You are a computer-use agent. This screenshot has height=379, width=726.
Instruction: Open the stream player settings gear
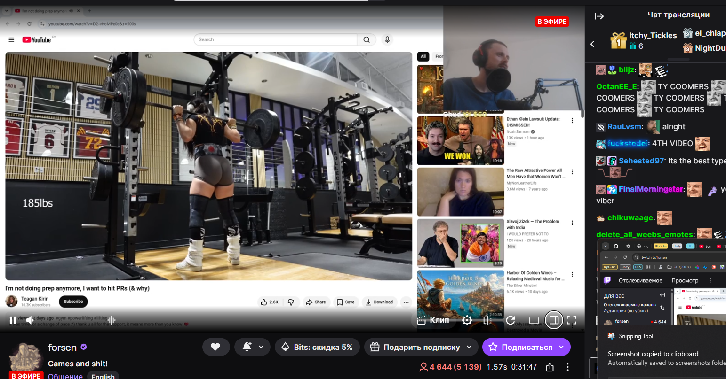[467, 320]
